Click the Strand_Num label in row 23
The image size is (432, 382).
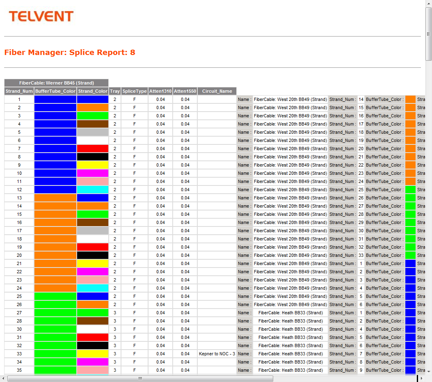click(343, 280)
